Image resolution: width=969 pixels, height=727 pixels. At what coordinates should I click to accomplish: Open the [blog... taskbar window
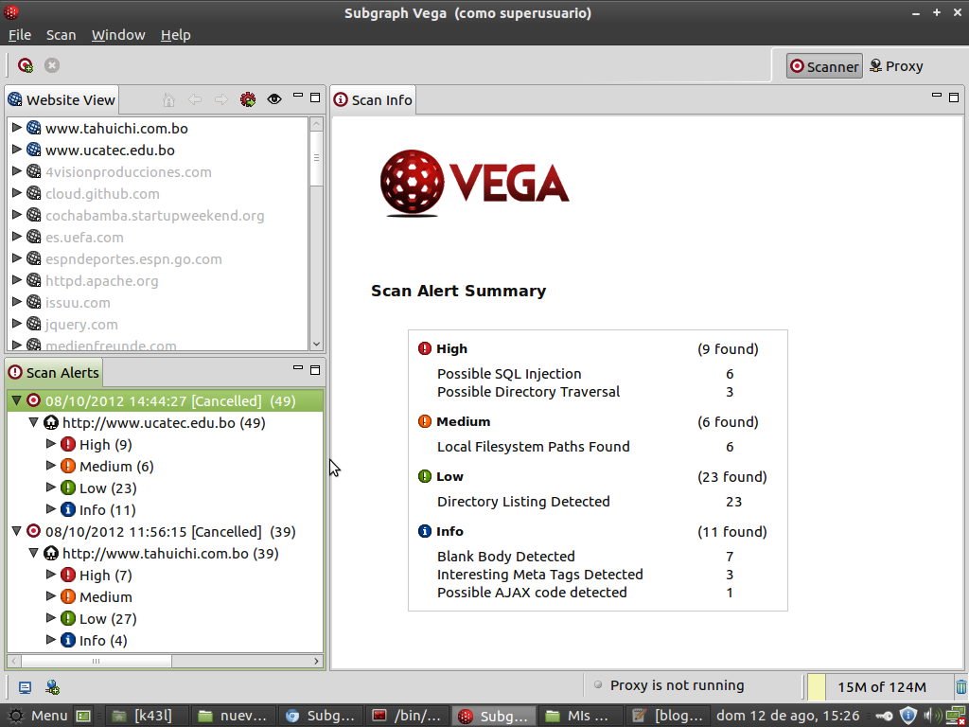[667, 716]
